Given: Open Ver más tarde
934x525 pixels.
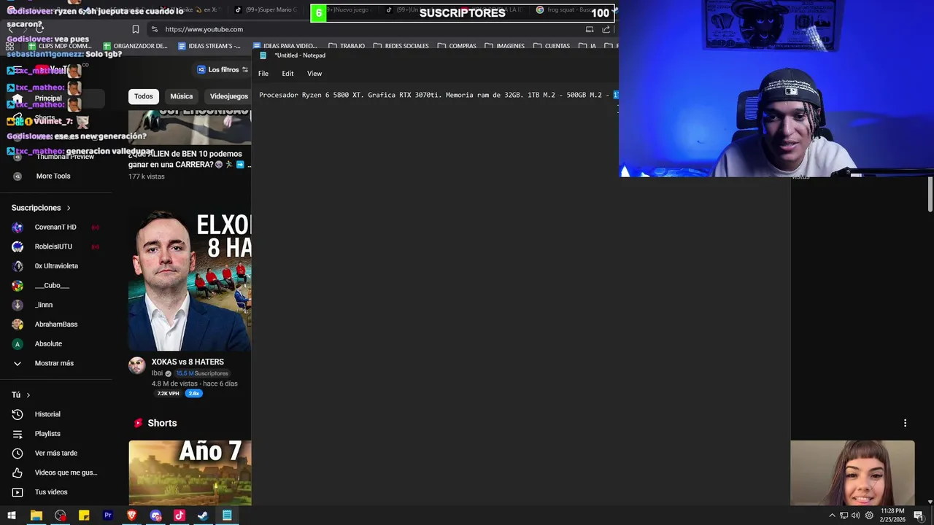Looking at the screenshot, I should [55, 453].
